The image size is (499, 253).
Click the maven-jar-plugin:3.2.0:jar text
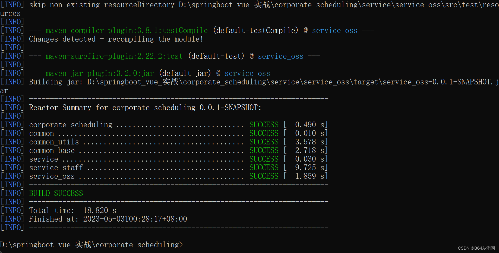100,73
